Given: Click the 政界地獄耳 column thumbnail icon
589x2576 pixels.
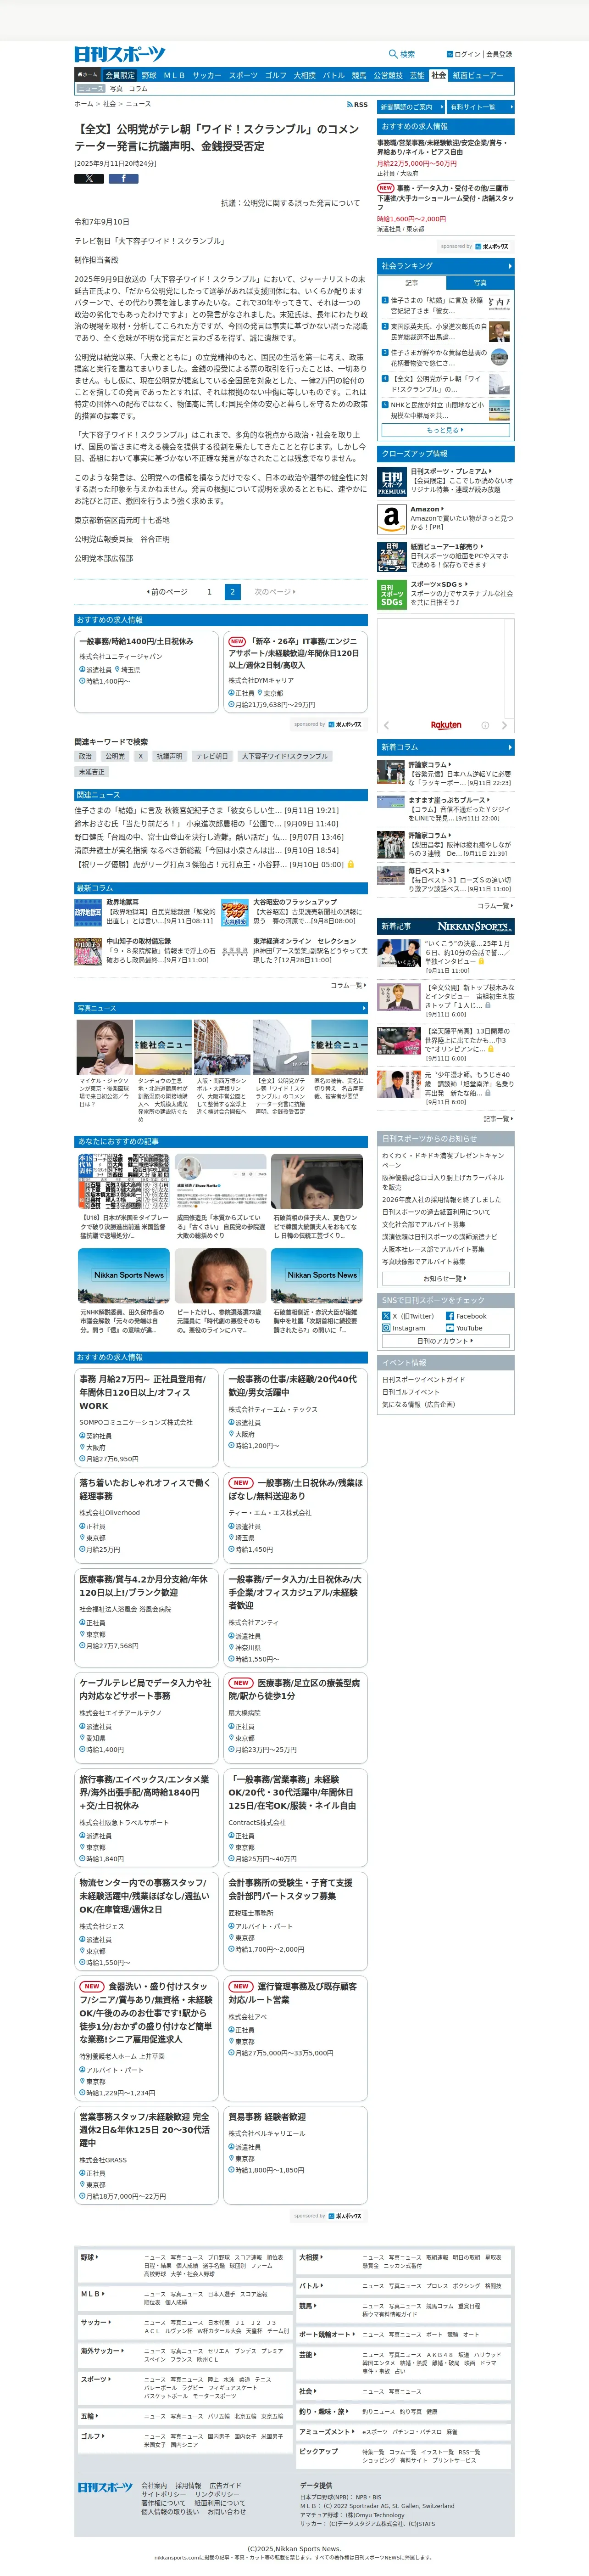Looking at the screenshot, I should pyautogui.click(x=88, y=912).
